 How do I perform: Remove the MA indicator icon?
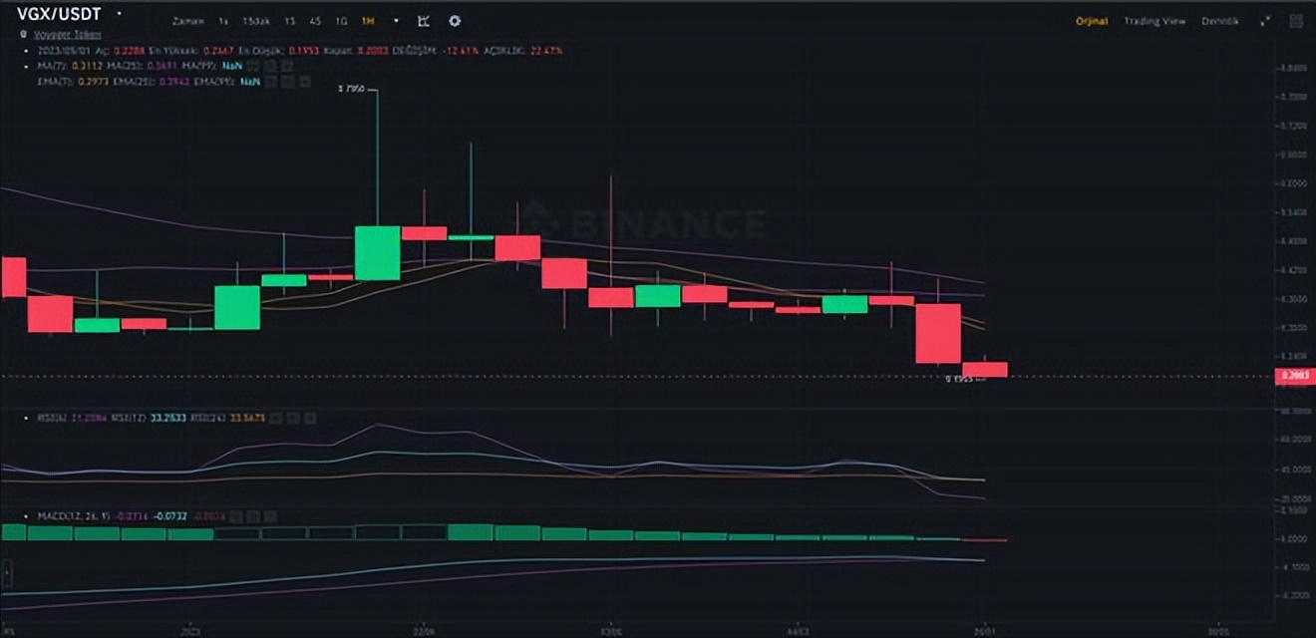pyautogui.click(x=286, y=65)
